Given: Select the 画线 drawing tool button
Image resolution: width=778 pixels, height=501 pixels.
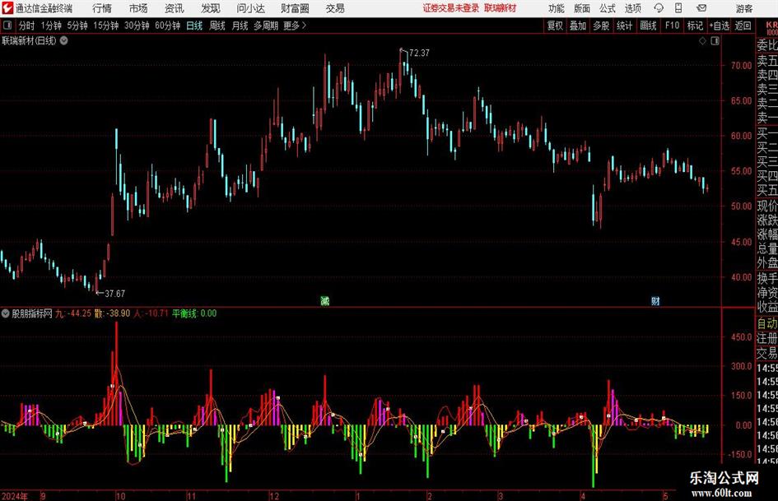Looking at the screenshot, I should (x=648, y=26).
